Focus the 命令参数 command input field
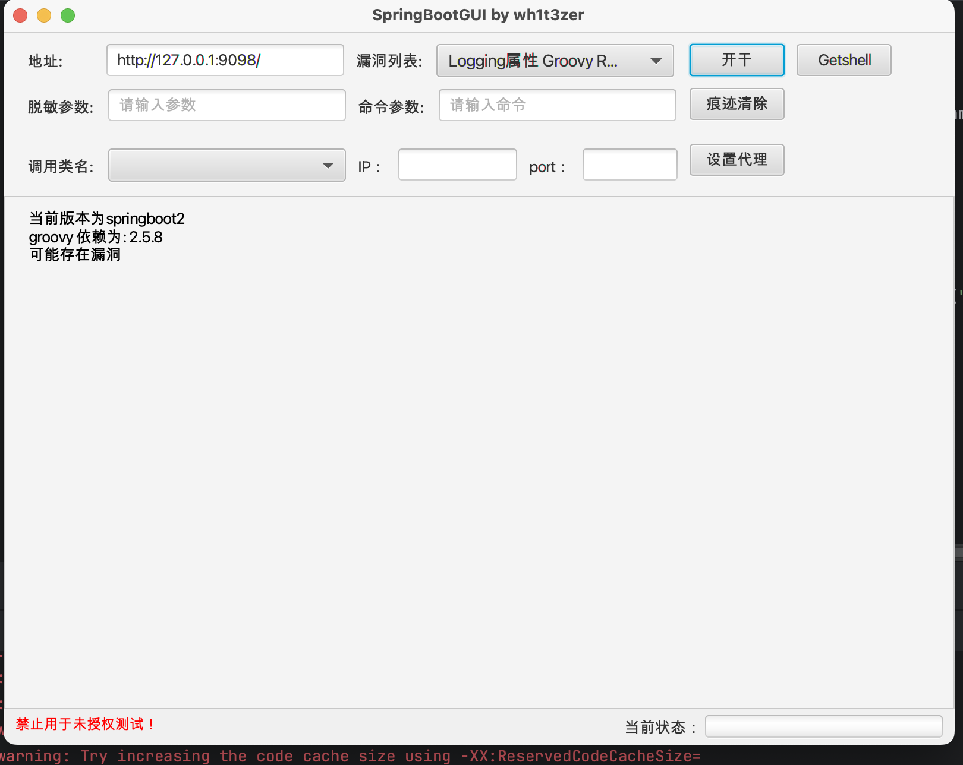This screenshot has height=765, width=963. (x=557, y=105)
